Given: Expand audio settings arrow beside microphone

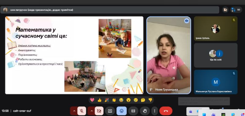Looking at the screenshot, I should (x=74, y=111).
